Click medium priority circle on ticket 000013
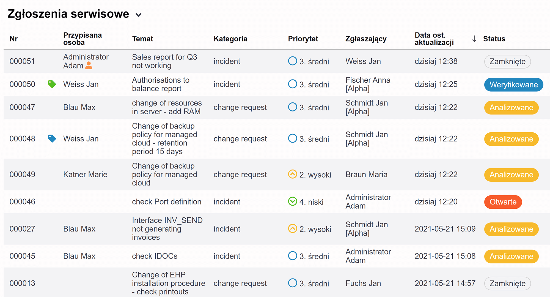Image resolution: width=550 pixels, height=297 pixels. (x=293, y=283)
